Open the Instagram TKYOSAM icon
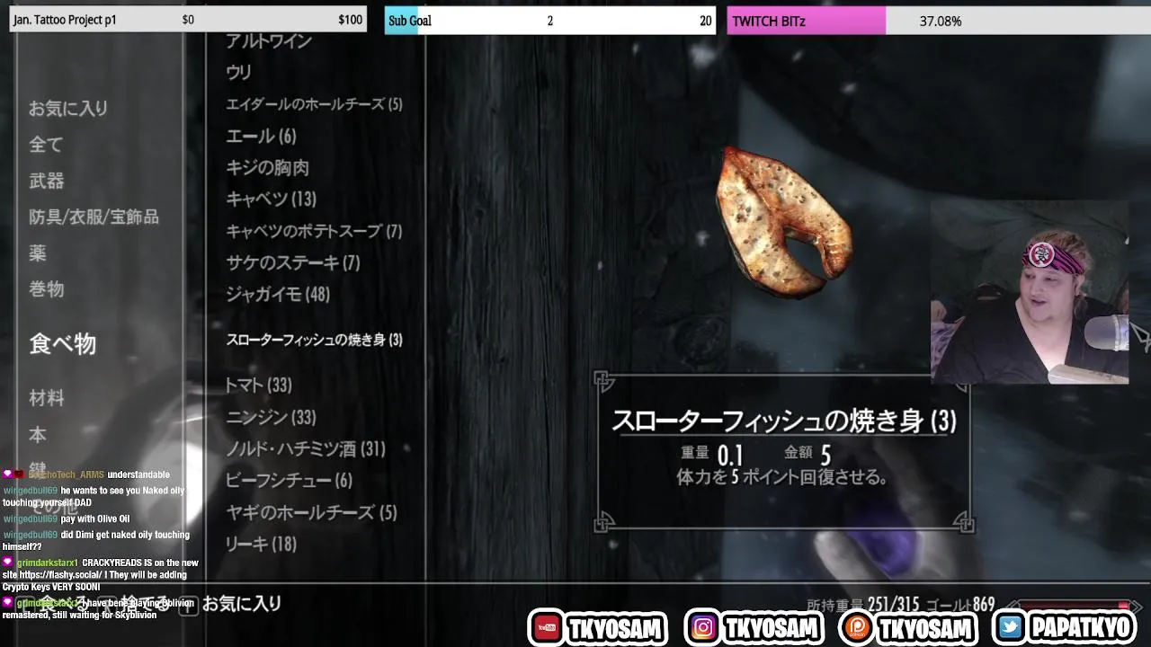Screen dimensions: 1151x647 pyautogui.click(x=703, y=628)
